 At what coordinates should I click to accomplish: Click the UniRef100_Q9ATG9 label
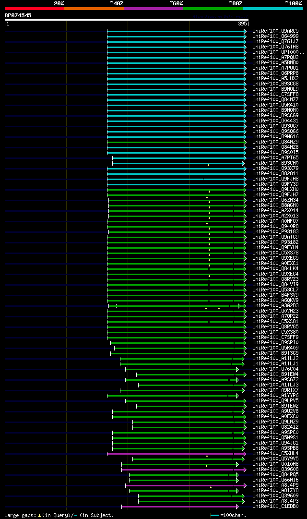(275, 237)
